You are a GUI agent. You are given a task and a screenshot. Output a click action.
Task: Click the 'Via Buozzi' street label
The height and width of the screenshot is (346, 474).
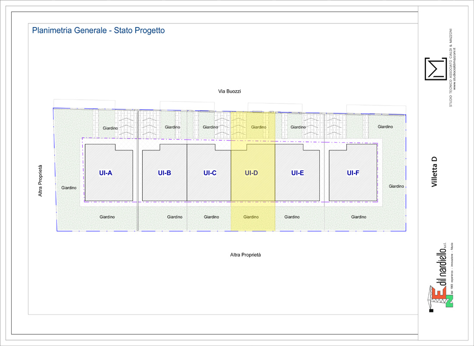pos(229,91)
